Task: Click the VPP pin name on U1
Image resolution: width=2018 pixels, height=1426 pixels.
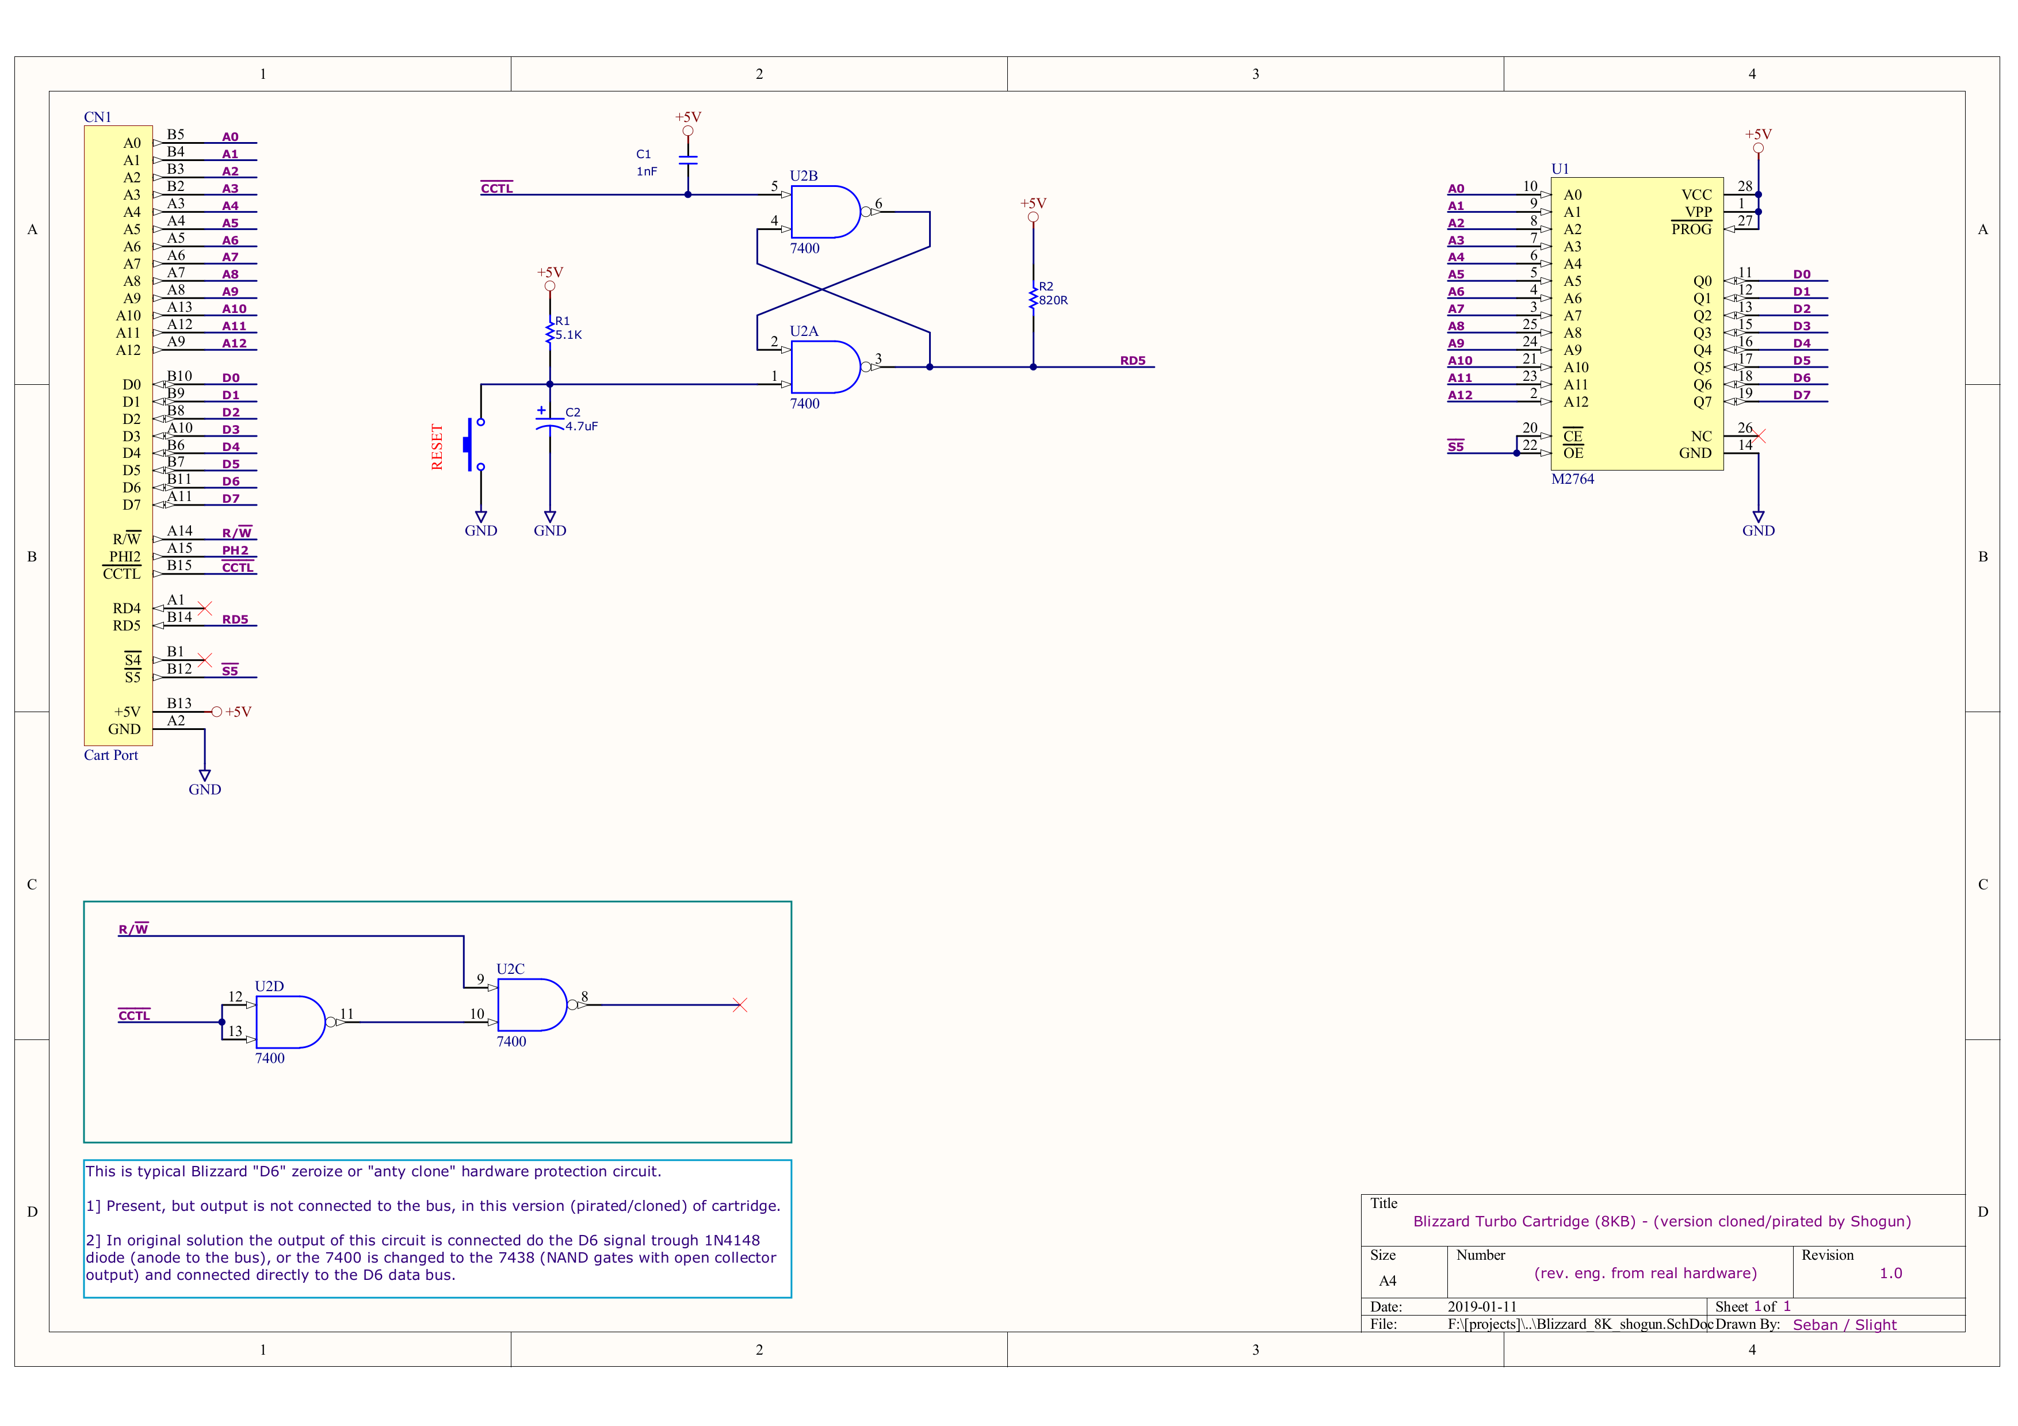Action: coord(1698,212)
